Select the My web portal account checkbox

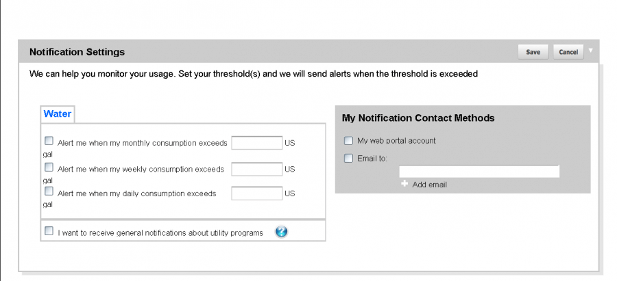coord(348,141)
